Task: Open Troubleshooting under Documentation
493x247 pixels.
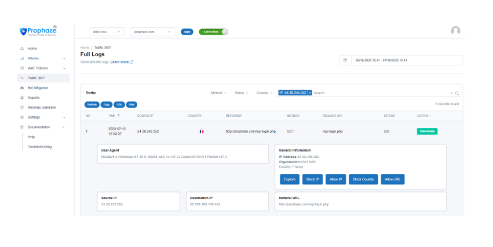Action: point(40,146)
